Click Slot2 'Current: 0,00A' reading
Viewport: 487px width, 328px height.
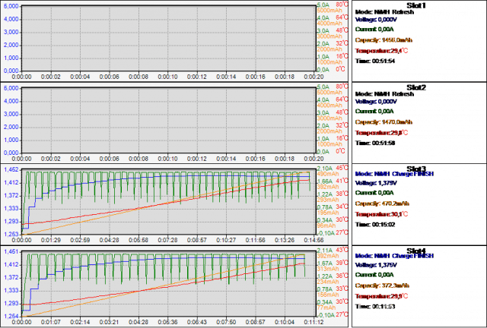click(374, 111)
